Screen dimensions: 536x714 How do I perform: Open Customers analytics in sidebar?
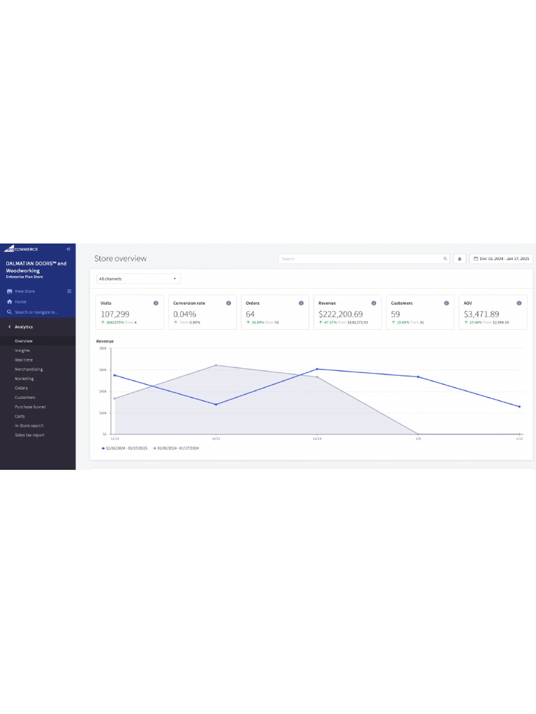tap(24, 397)
